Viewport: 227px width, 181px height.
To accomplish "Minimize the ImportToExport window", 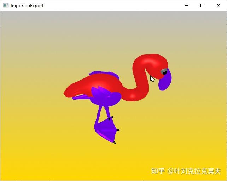I will 186,6.
